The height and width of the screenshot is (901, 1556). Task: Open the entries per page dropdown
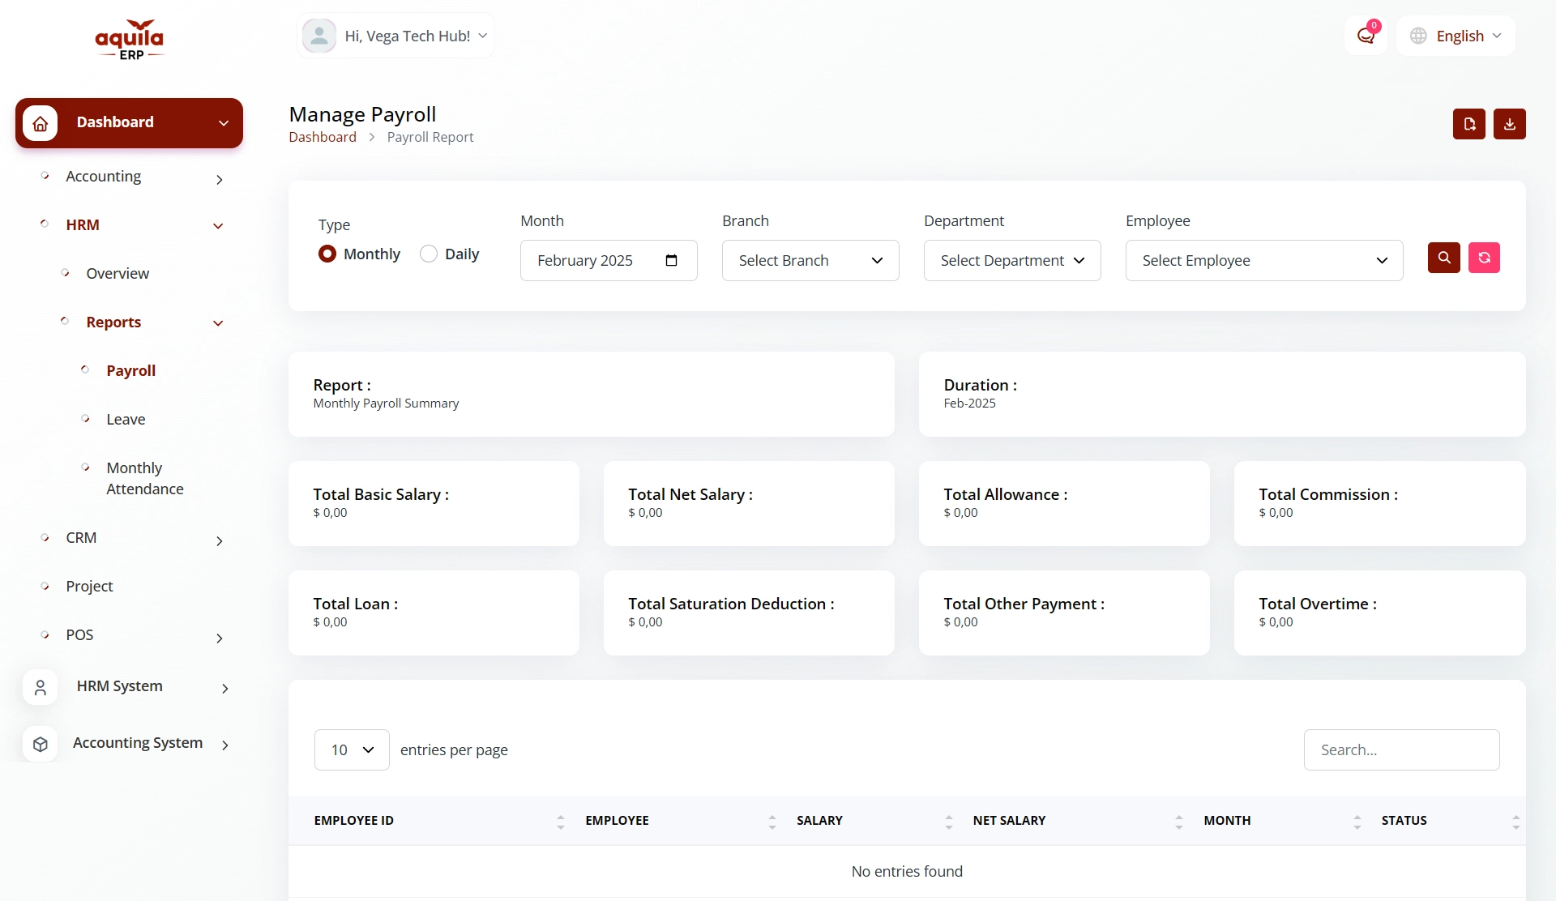(352, 749)
